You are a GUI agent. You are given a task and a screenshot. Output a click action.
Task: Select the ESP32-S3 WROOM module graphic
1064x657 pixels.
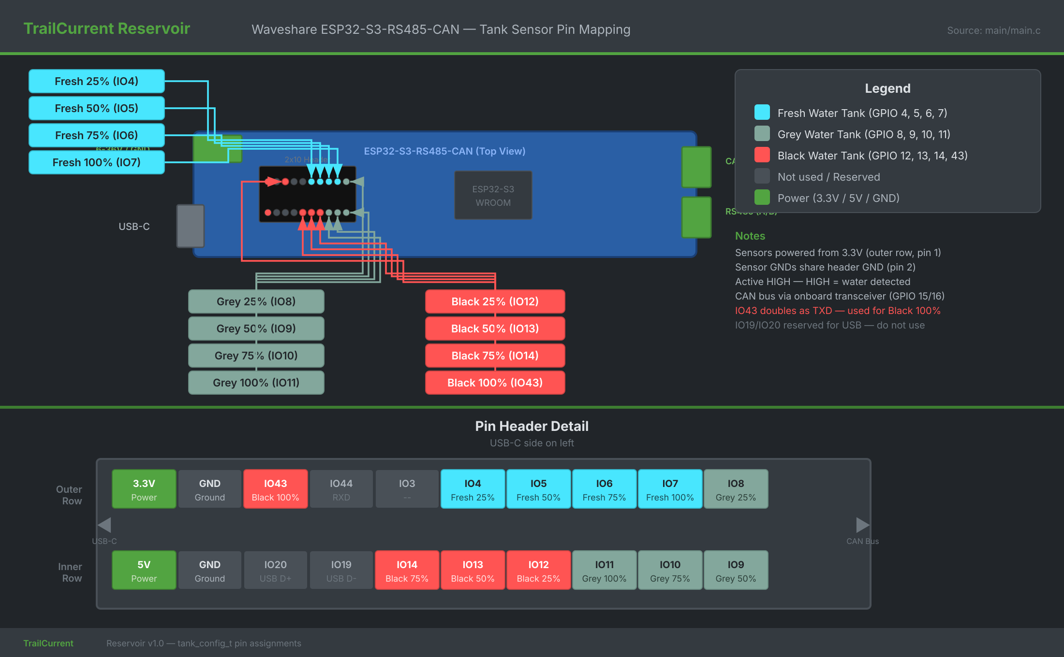pos(493,195)
